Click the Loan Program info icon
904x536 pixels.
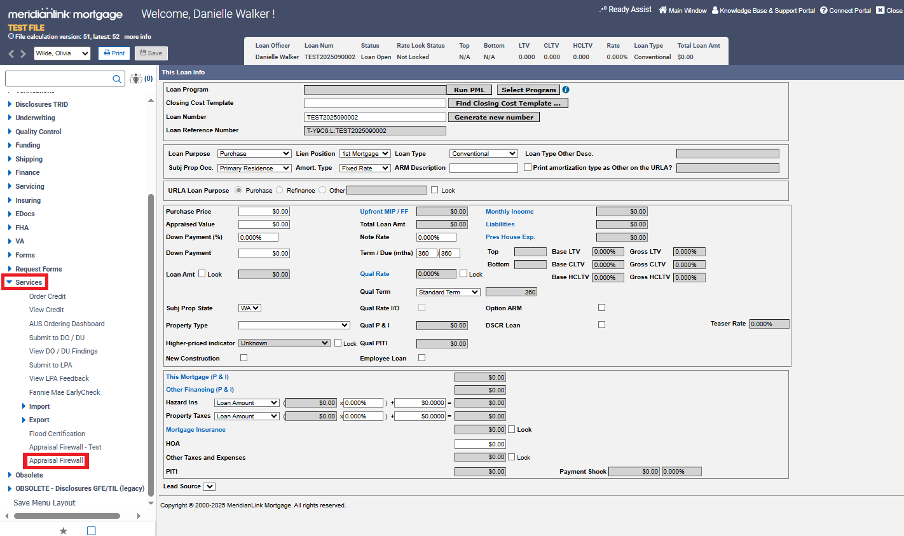(566, 90)
